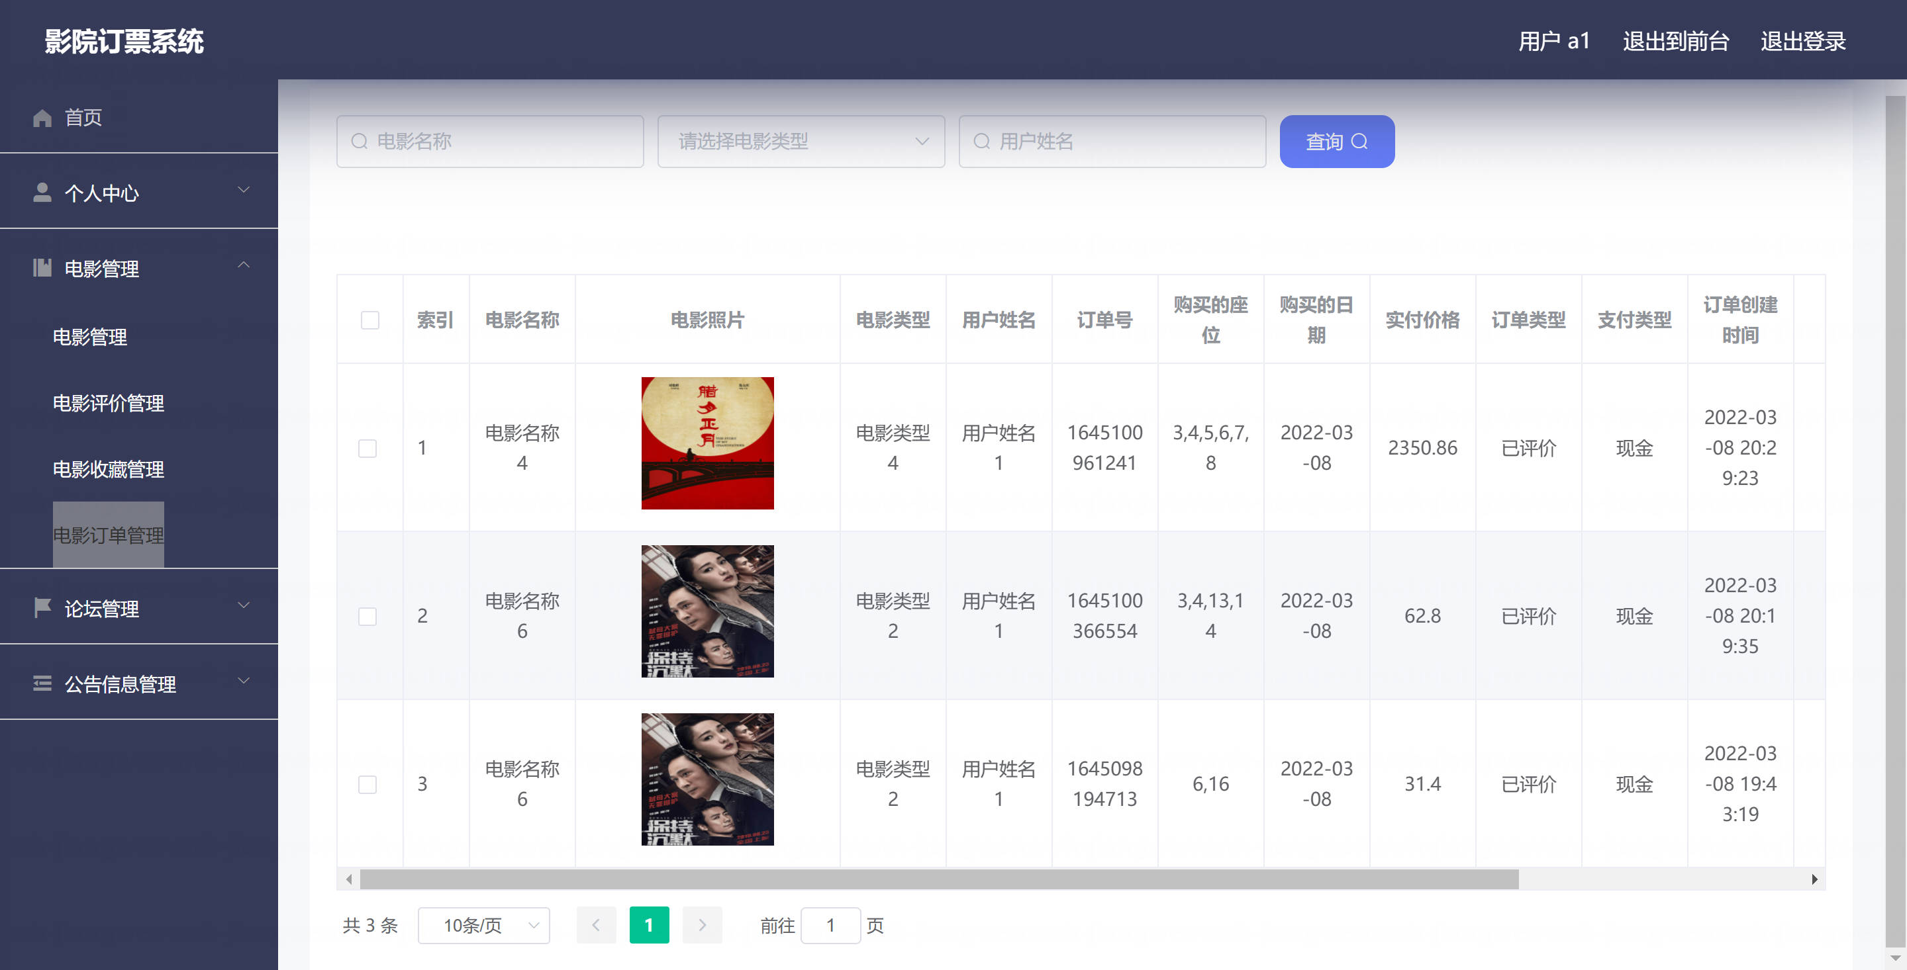Image resolution: width=1907 pixels, height=970 pixels.
Task: Click the 实付价格 column header
Action: [1422, 320]
